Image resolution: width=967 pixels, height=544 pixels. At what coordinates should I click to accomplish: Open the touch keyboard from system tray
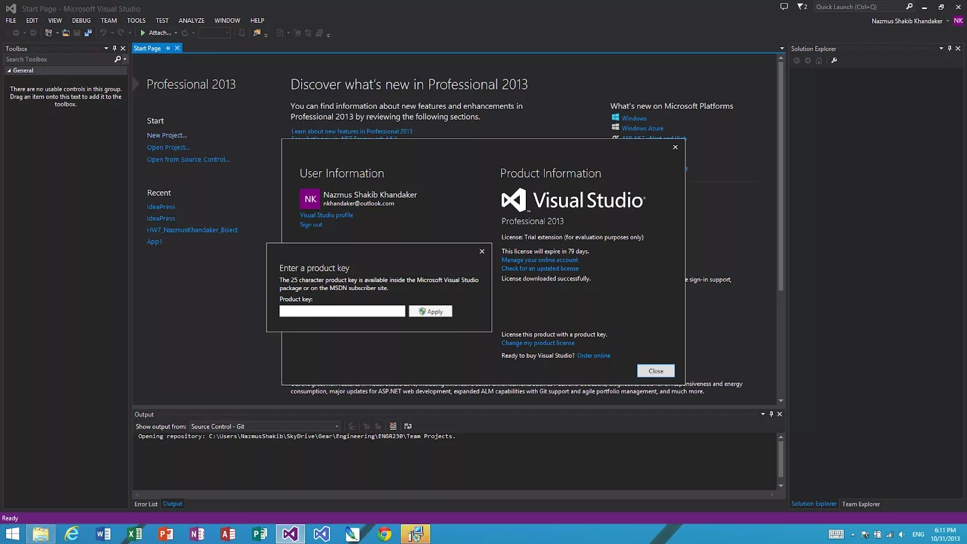pyautogui.click(x=836, y=534)
